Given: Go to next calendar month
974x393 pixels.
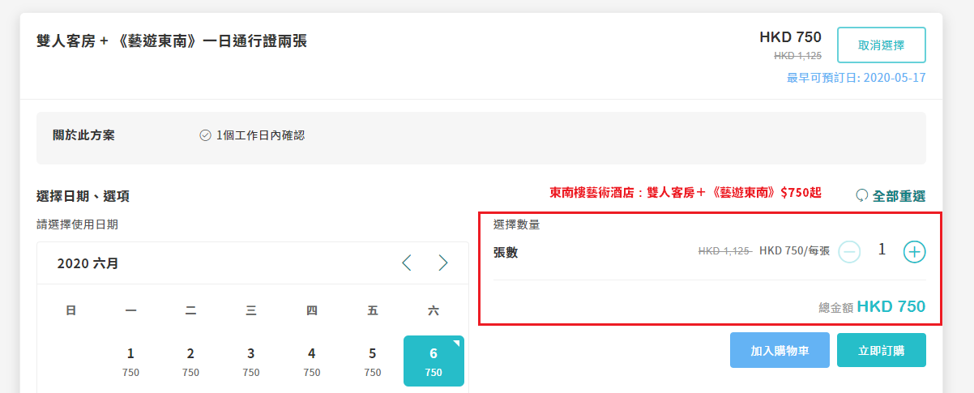Looking at the screenshot, I should tap(442, 263).
